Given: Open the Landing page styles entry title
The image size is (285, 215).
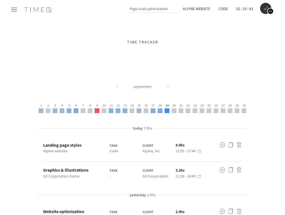Looking at the screenshot, I should pos(62,145).
